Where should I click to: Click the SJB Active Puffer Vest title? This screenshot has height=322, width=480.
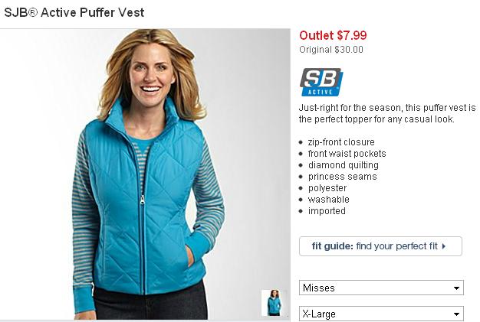tap(74, 12)
